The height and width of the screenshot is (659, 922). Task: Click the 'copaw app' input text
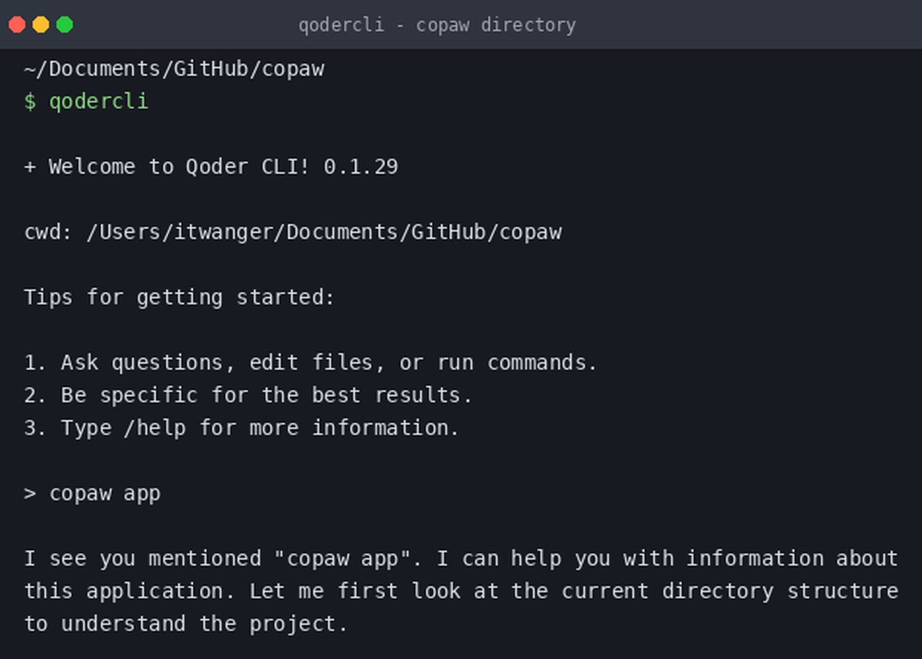tap(105, 494)
